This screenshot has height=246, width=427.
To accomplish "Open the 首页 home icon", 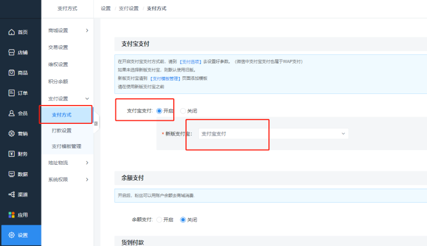I will 12,32.
